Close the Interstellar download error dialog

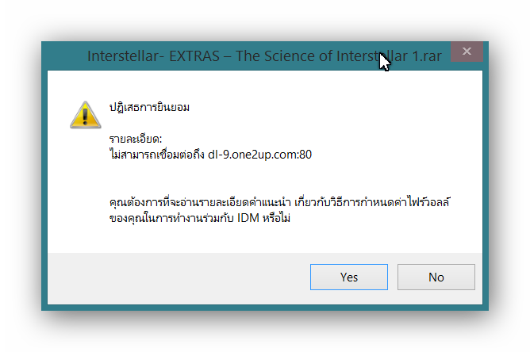coord(467,52)
